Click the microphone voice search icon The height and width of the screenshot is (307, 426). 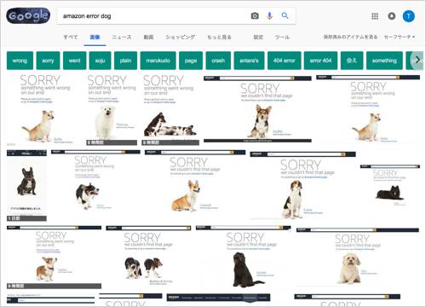269,16
